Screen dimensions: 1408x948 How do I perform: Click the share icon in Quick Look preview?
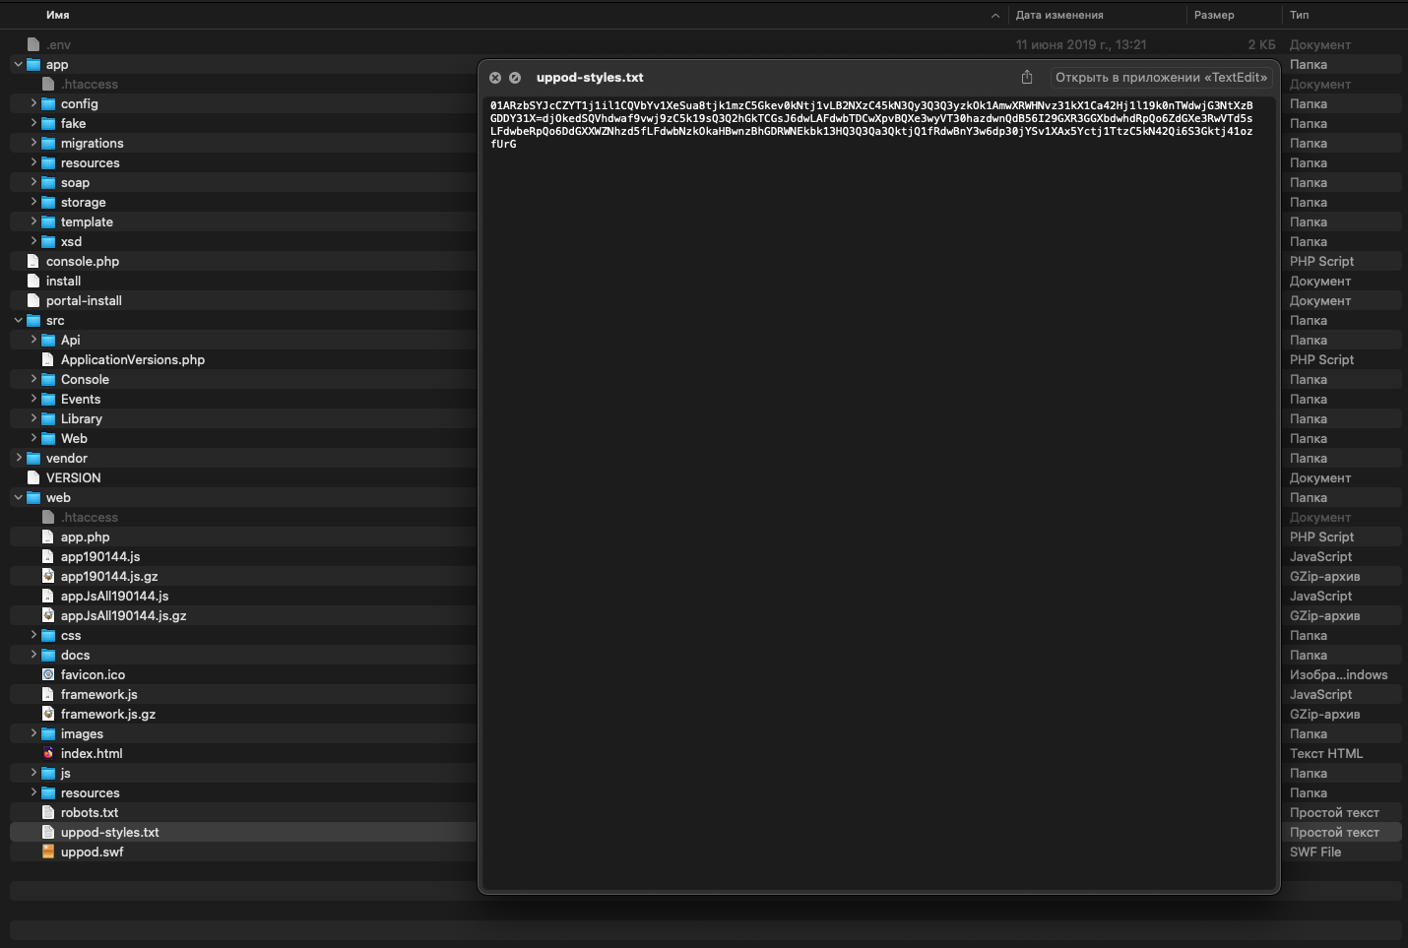click(1027, 77)
